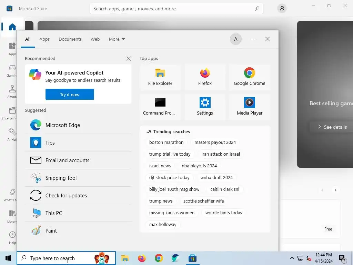Search trending israel news
Viewport: 353px width, 265px height.
tap(160, 166)
